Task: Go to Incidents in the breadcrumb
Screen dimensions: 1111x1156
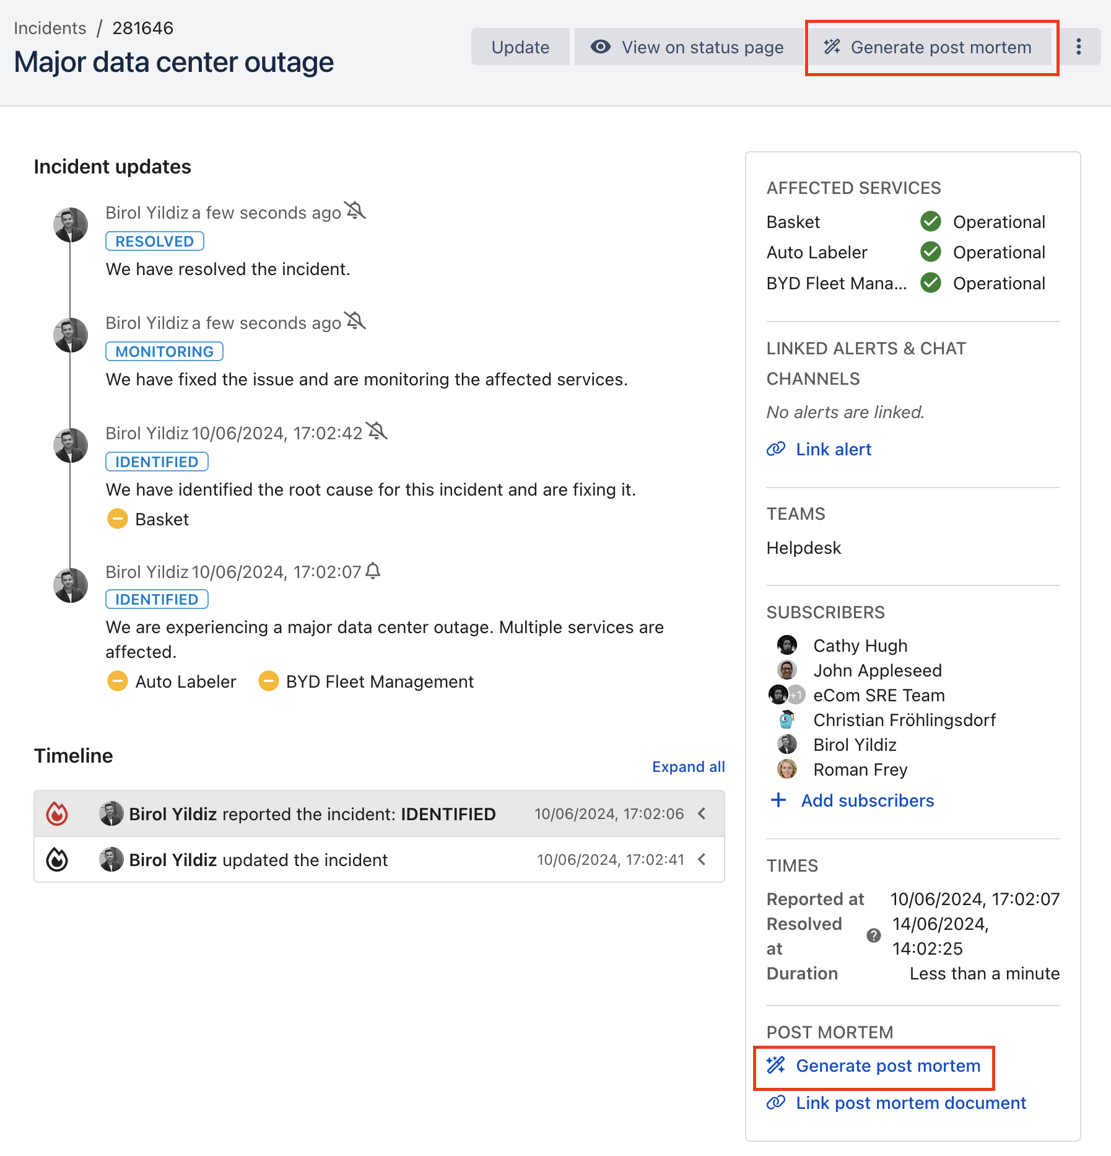Action: tap(50, 28)
